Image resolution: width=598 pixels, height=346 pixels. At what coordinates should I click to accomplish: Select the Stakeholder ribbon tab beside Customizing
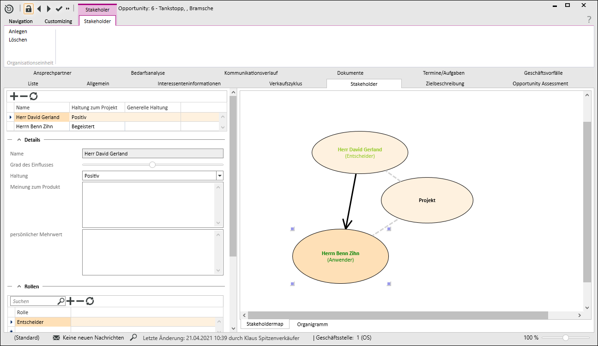[97, 21]
